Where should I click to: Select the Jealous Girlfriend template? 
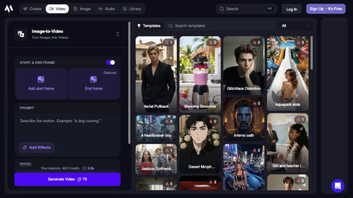pos(156,159)
